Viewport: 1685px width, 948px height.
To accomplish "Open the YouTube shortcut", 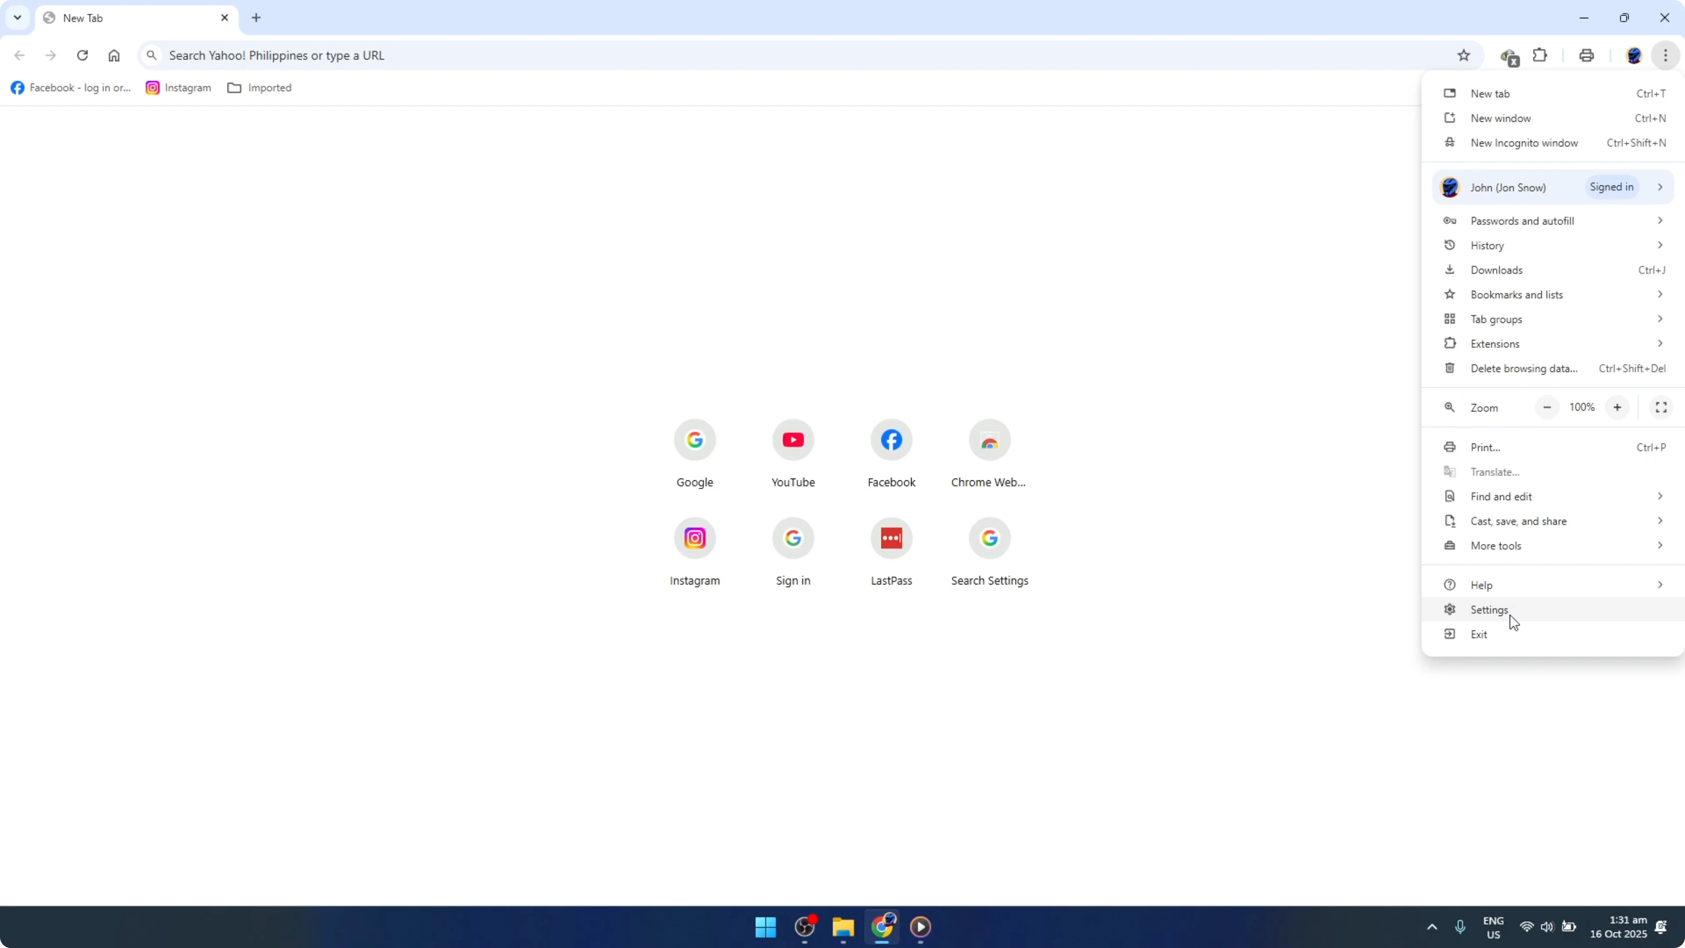I will pyautogui.click(x=793, y=440).
